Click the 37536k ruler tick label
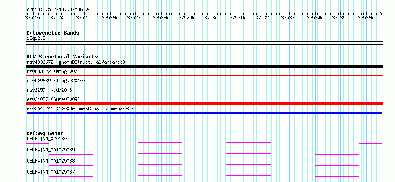This screenshot has width=395, height=182. point(366,18)
